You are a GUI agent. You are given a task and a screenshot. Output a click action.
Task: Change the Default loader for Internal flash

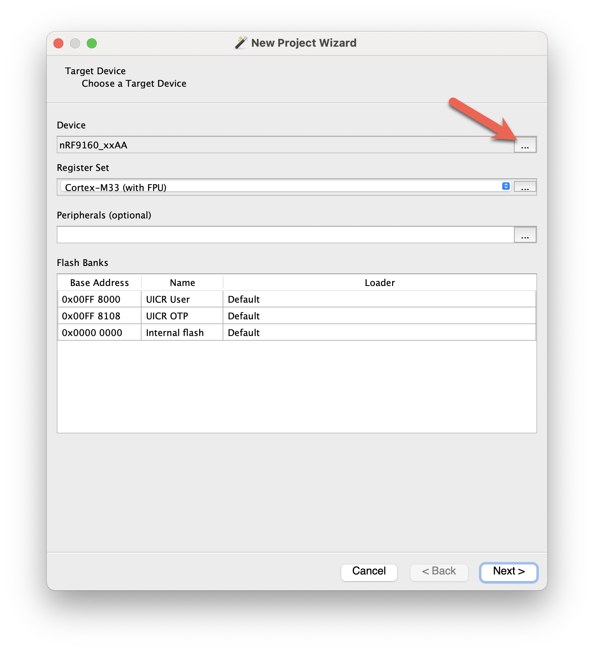[x=244, y=332]
